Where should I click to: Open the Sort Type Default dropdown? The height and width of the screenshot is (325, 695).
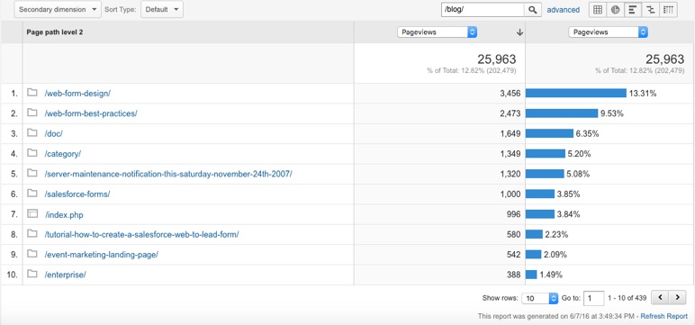coord(162,9)
